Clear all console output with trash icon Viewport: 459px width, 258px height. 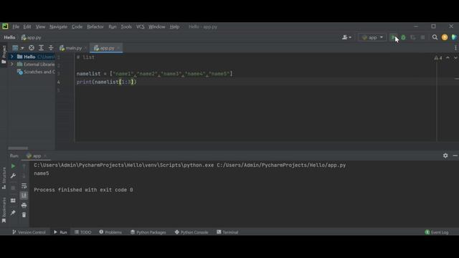pyautogui.click(x=24, y=215)
